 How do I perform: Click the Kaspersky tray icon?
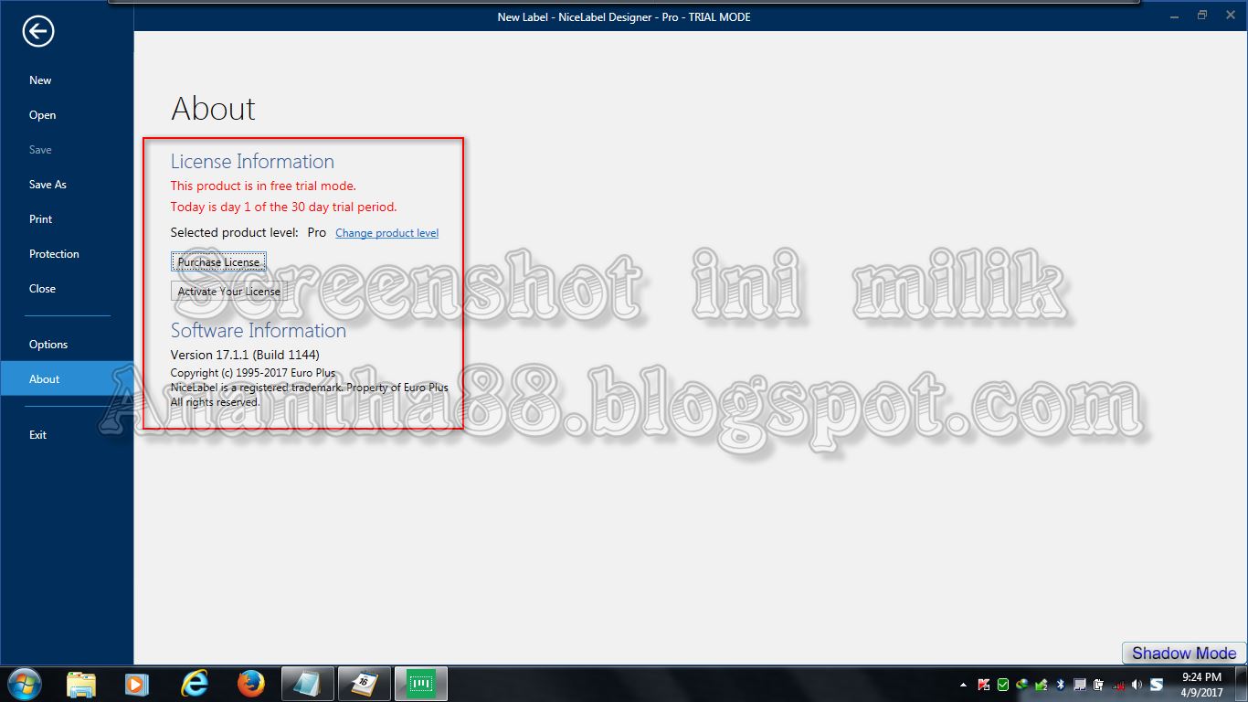pyautogui.click(x=984, y=685)
